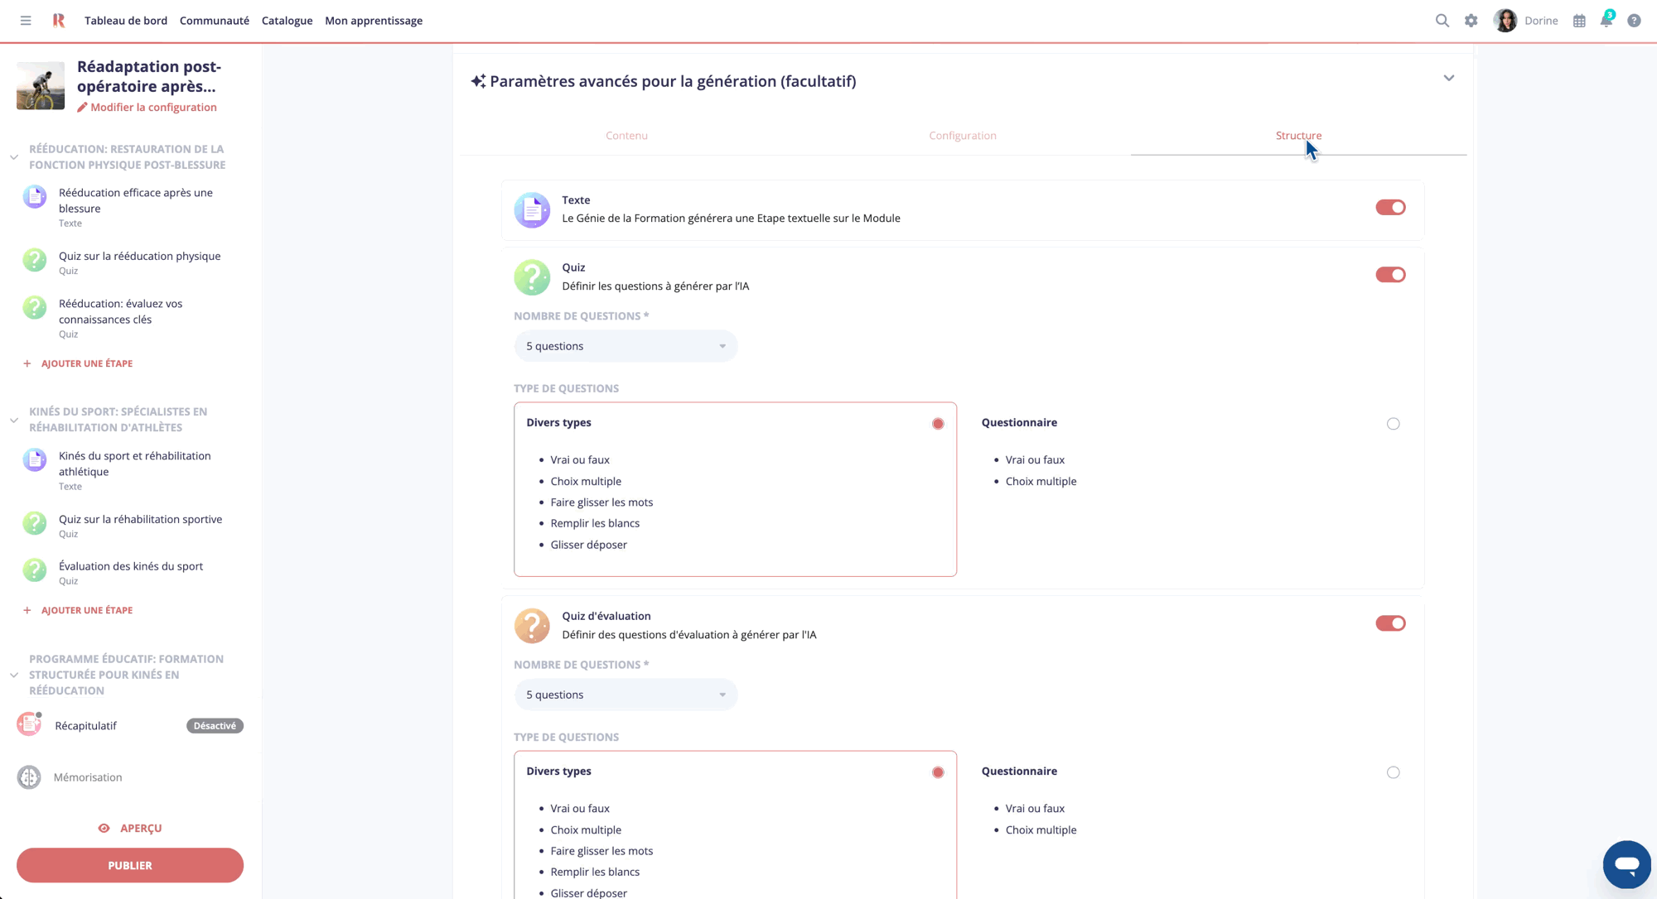Click the Publier button
The height and width of the screenshot is (899, 1657).
pos(129,864)
